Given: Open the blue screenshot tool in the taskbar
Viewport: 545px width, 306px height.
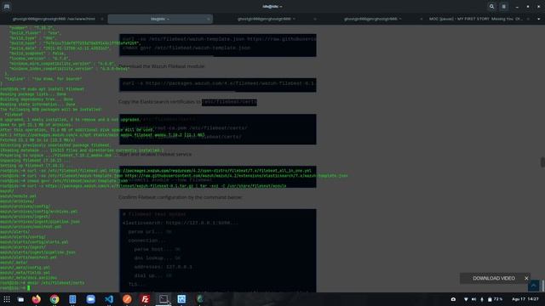Looking at the screenshot, I should click(x=181, y=299).
